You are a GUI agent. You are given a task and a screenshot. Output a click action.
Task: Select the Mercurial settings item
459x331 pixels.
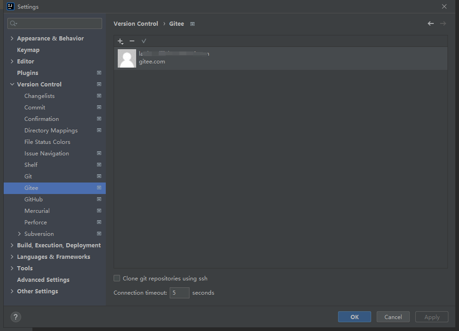click(37, 211)
